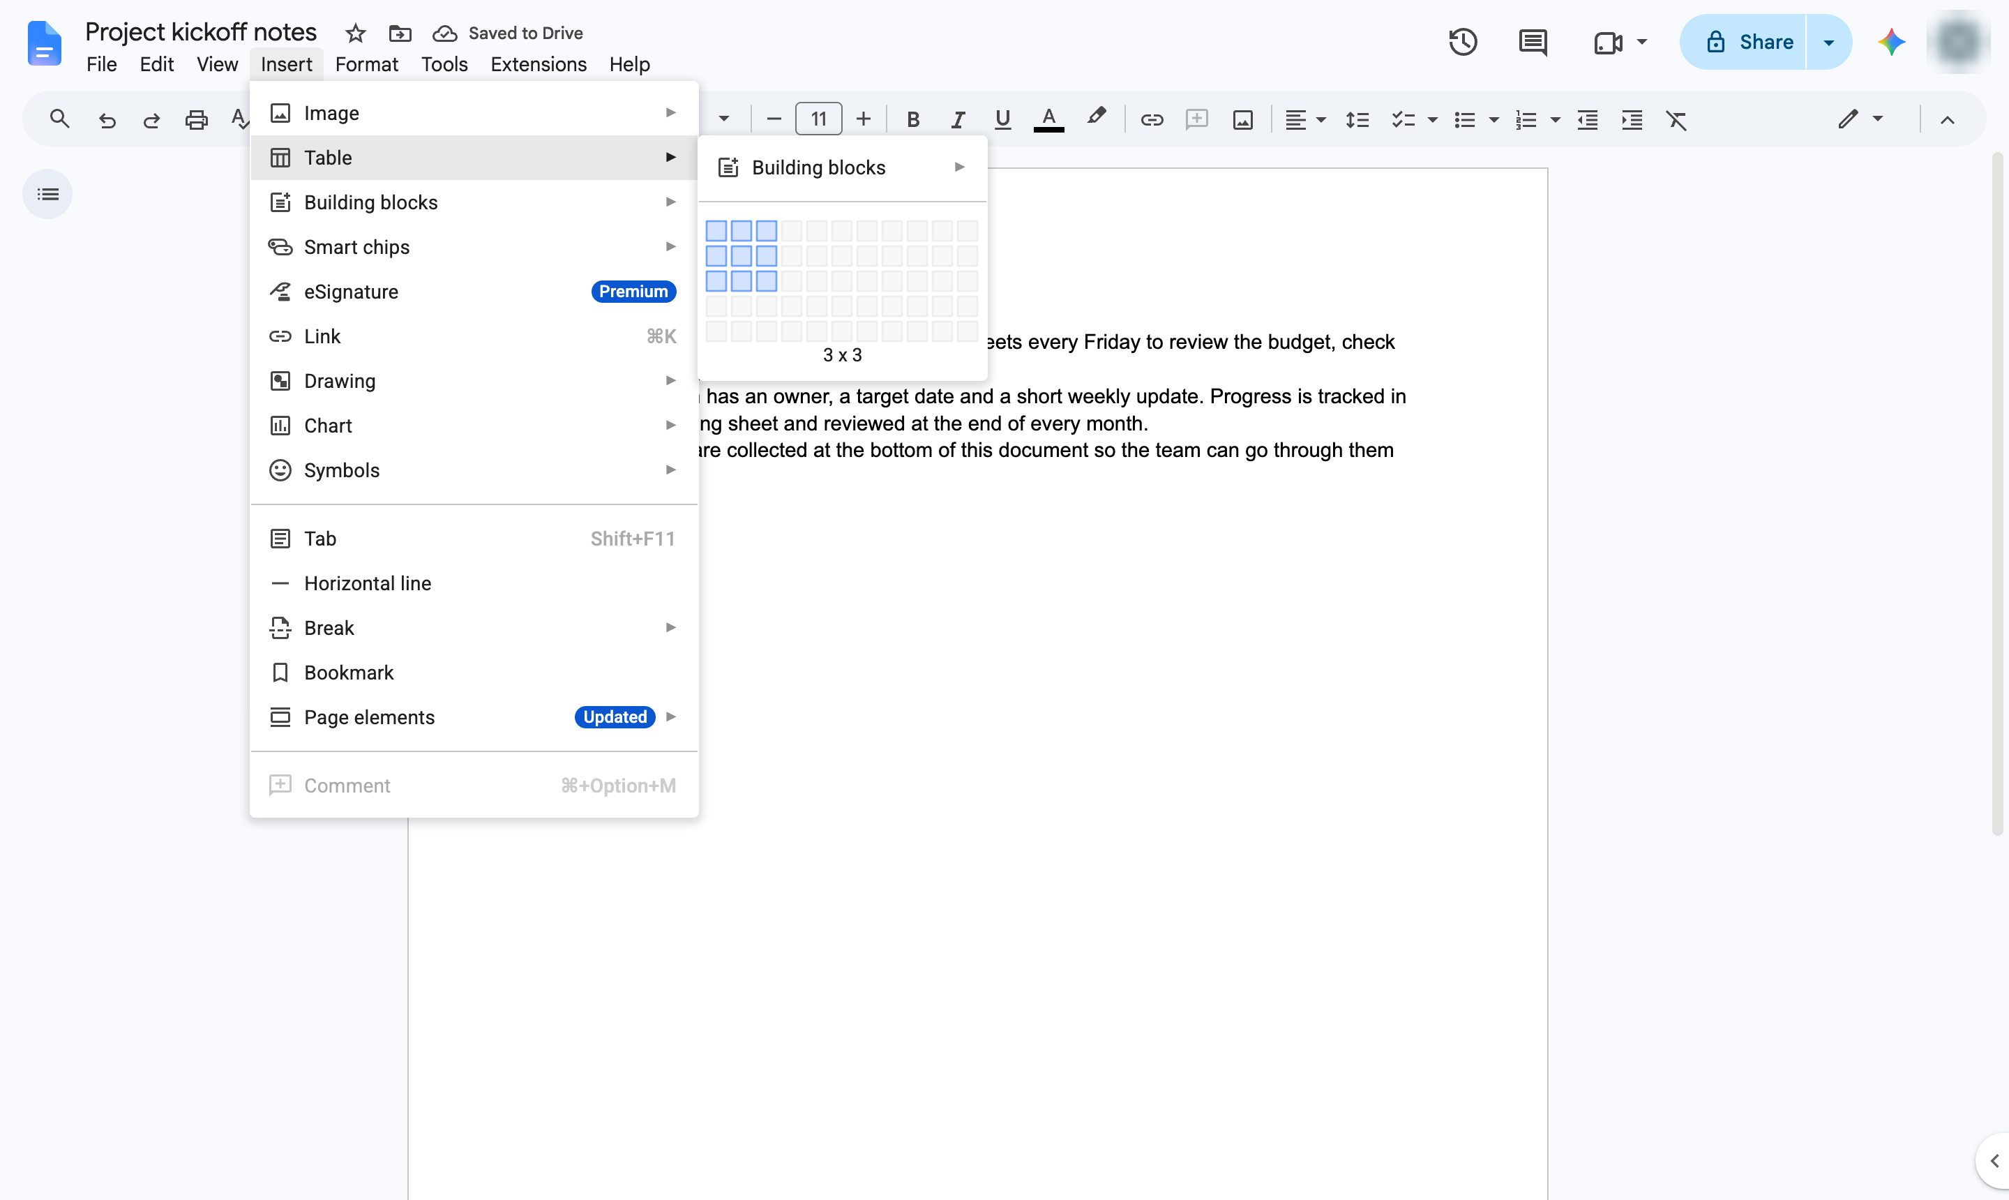Expand the Building blocks submenu in Table panel
2009x1200 pixels.
(841, 167)
